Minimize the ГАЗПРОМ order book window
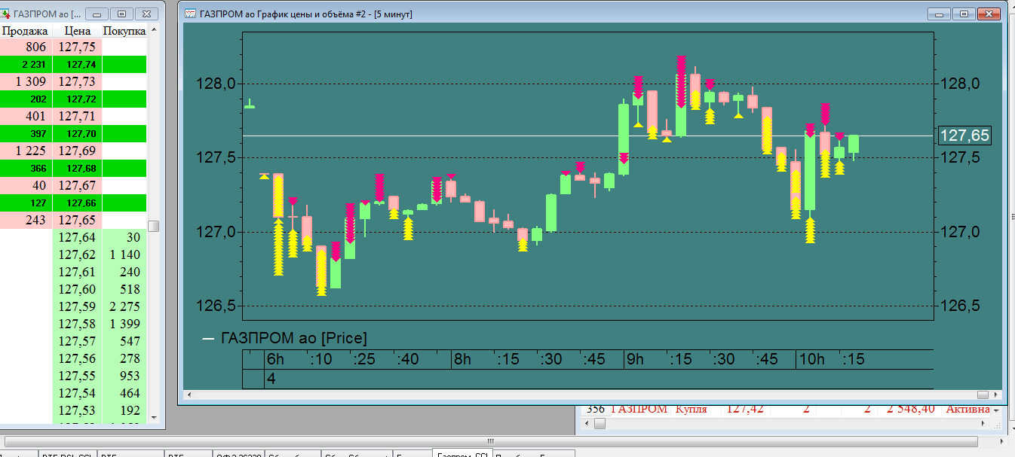Viewport: 1015px width, 457px height. 97,14
